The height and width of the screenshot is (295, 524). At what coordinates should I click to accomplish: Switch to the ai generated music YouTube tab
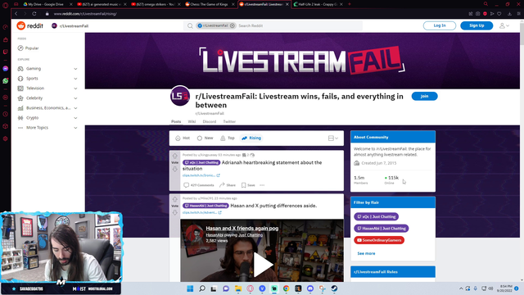pyautogui.click(x=102, y=4)
